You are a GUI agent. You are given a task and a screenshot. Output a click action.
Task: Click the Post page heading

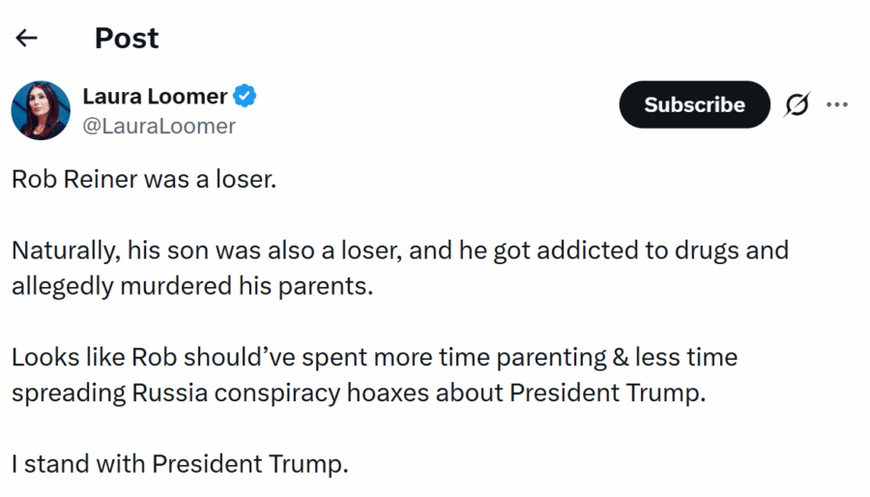point(127,38)
